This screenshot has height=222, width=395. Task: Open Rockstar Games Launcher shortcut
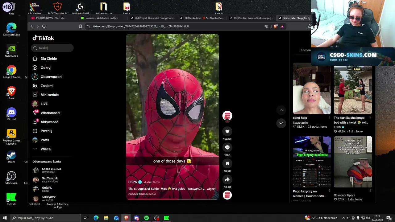click(x=11, y=137)
